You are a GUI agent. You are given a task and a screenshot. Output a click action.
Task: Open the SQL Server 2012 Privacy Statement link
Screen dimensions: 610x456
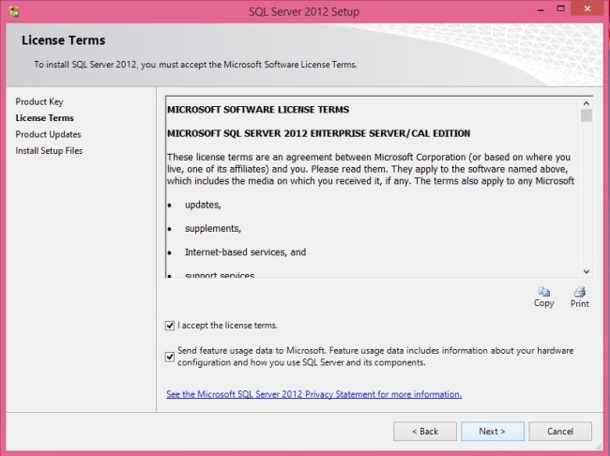[x=314, y=394]
